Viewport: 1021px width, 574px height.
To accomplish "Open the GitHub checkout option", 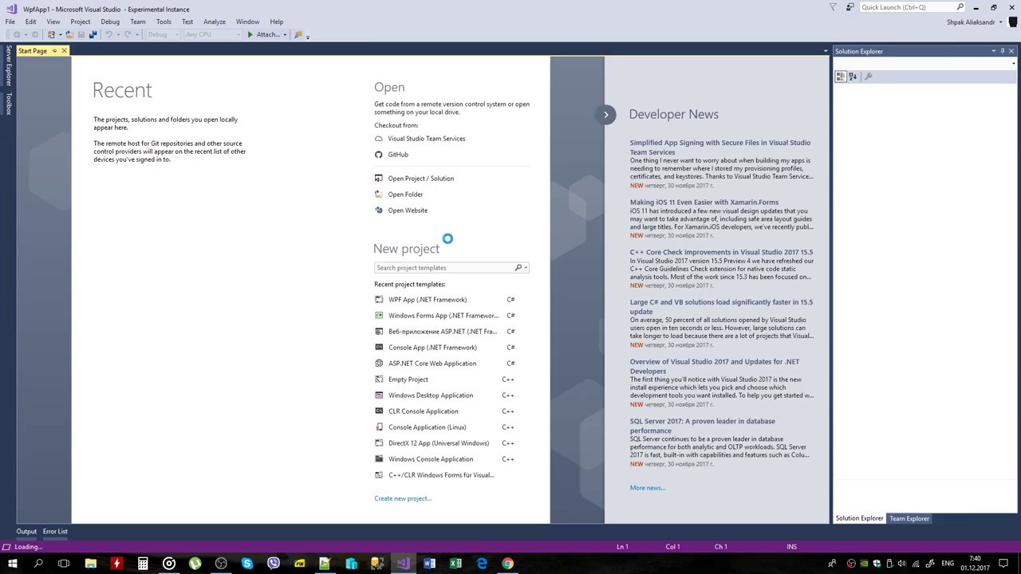I will point(398,154).
